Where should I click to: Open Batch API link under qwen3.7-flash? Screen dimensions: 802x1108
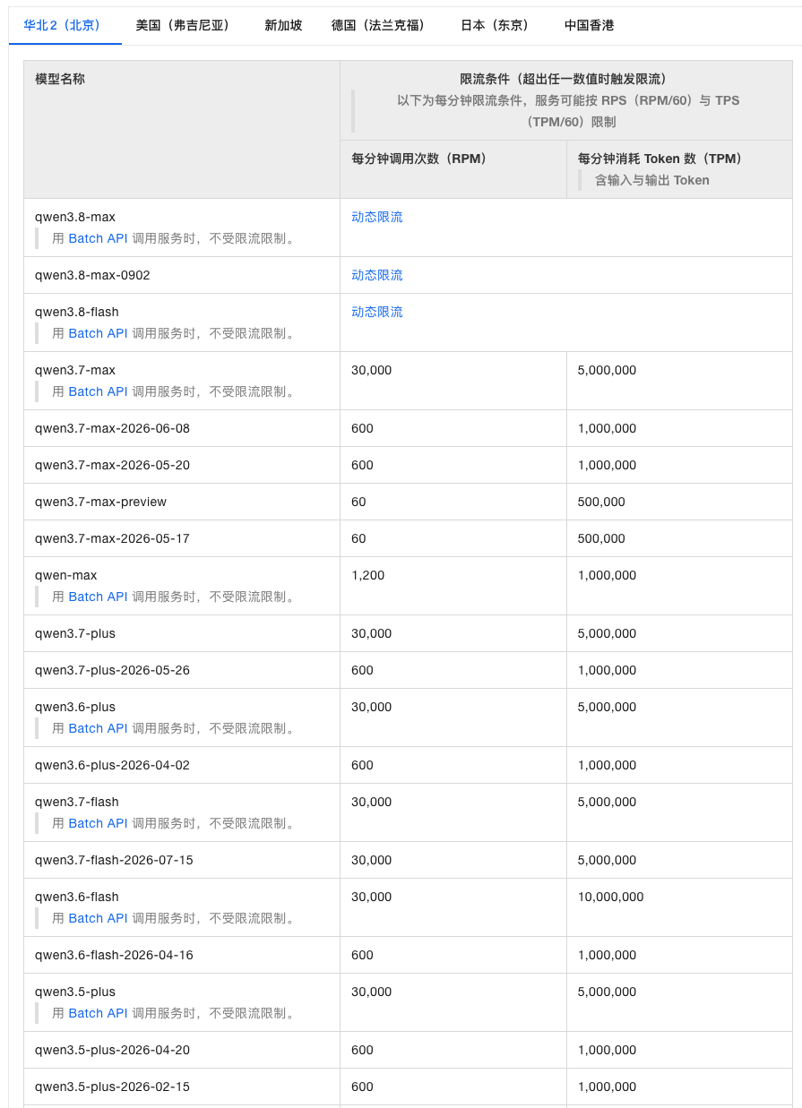tap(99, 823)
